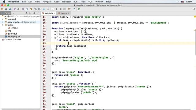
Task: Open the Refactor menu
Action: point(66,2)
